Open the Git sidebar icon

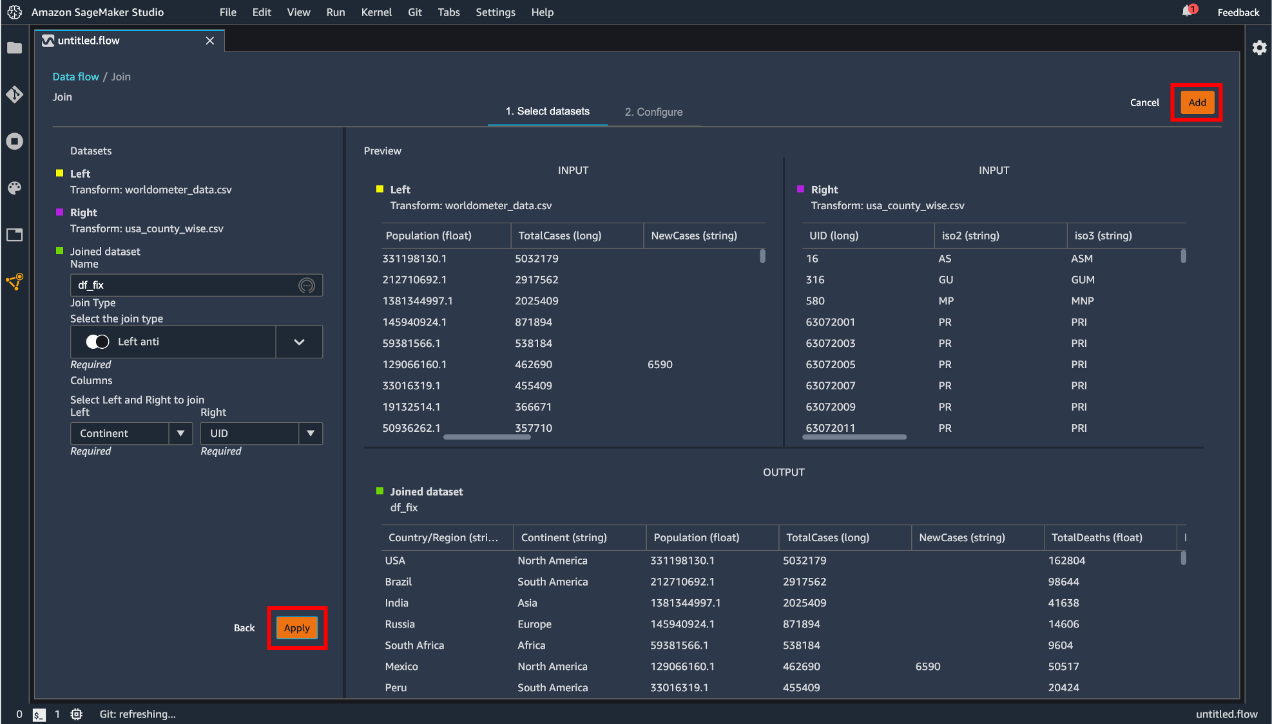pos(14,95)
